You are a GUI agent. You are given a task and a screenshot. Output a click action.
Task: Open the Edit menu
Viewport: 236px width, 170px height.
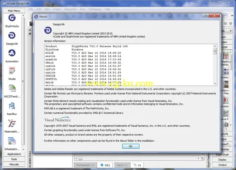[39, 9]
